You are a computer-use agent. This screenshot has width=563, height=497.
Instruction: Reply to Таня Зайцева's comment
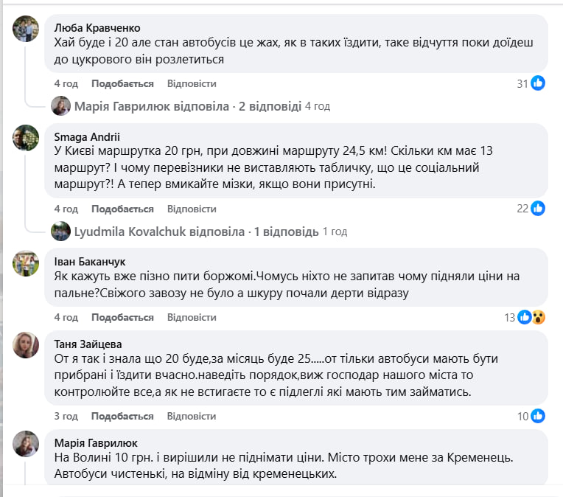point(192,416)
